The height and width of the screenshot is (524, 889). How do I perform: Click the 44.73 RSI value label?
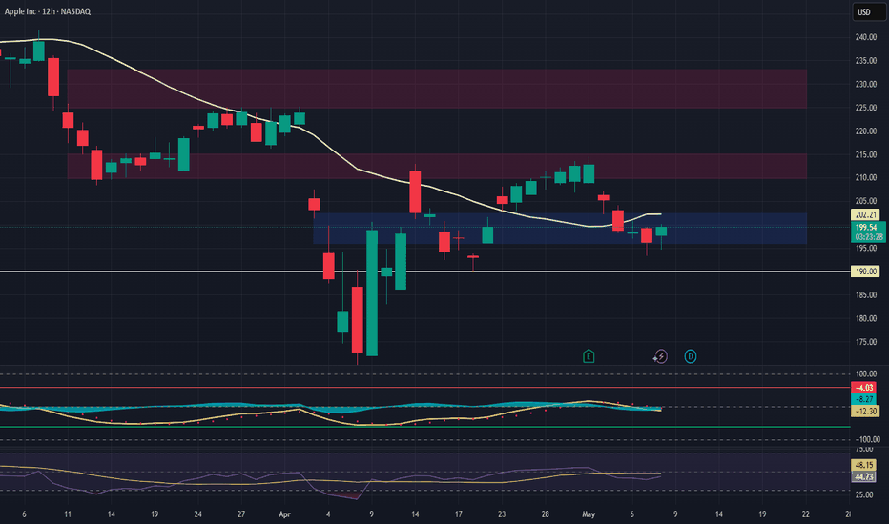863,477
